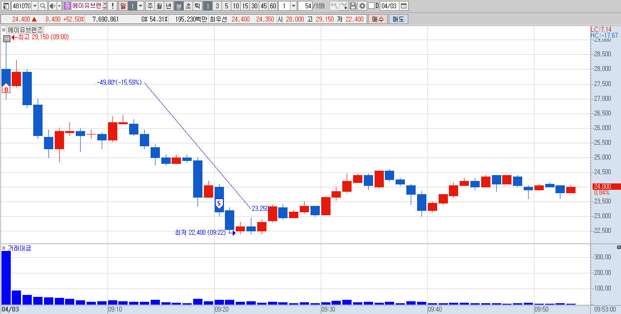Click the stock search magnifier icon
The image size is (621, 314).
pos(43,6)
